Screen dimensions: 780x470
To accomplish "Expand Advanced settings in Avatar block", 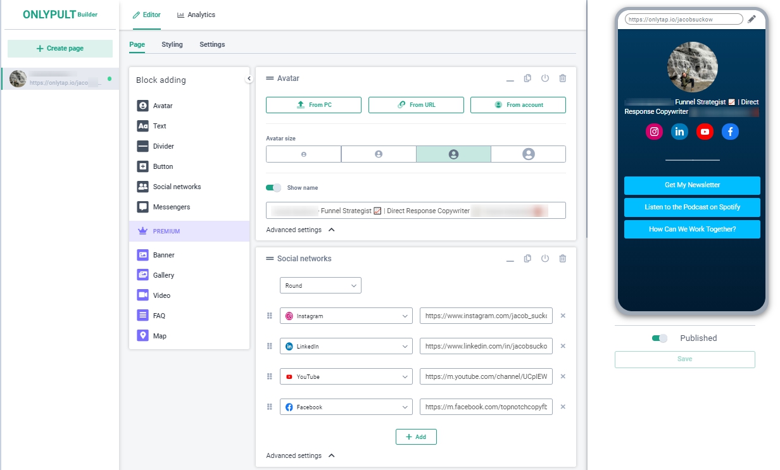I will tap(300, 230).
